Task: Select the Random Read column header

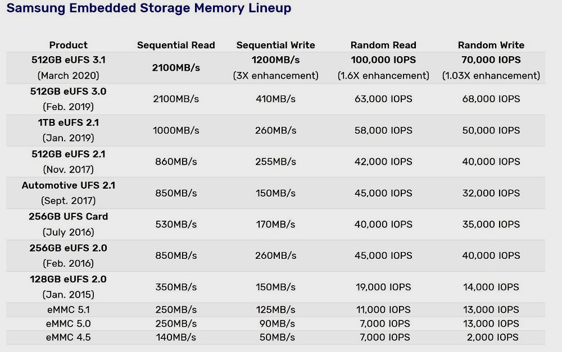Action: [x=383, y=45]
